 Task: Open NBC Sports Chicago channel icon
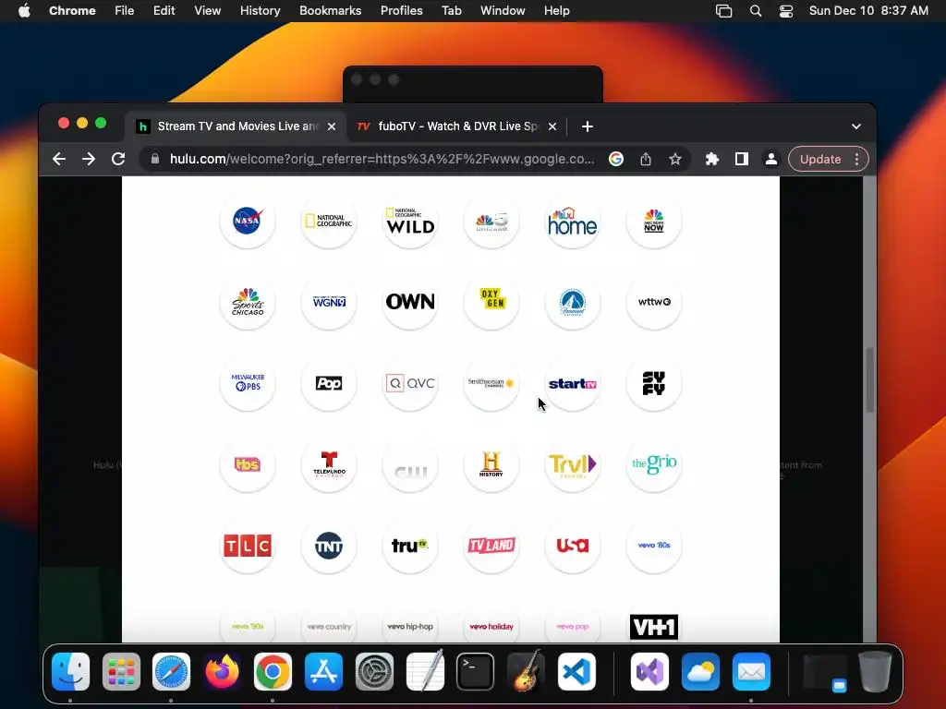(248, 302)
